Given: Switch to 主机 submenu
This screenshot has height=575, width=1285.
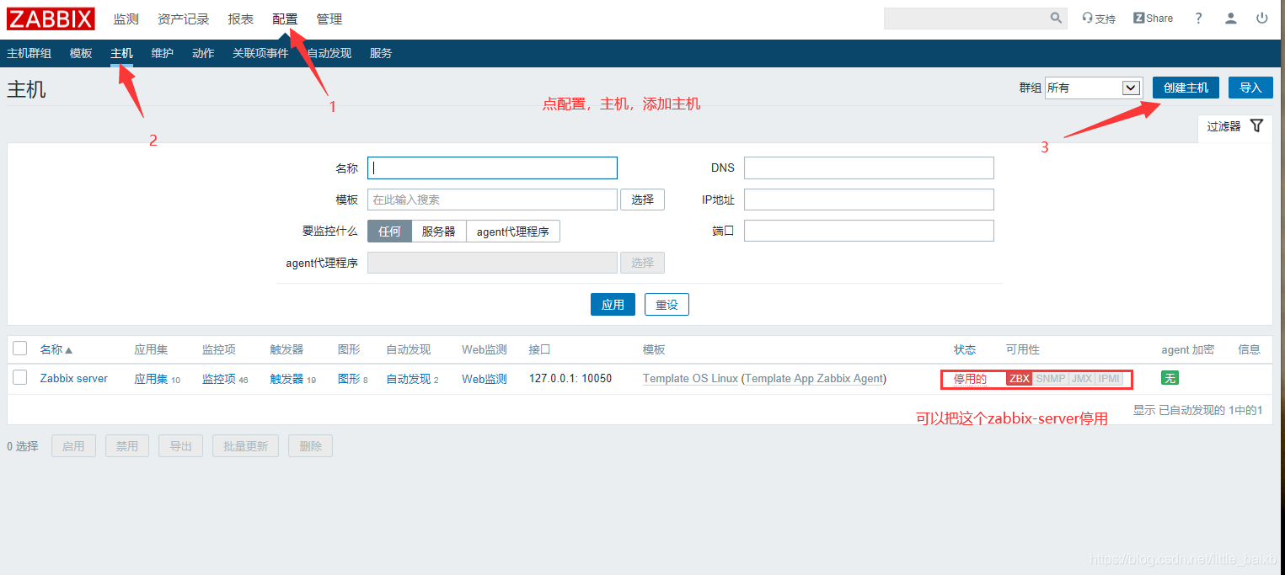Looking at the screenshot, I should coord(121,53).
